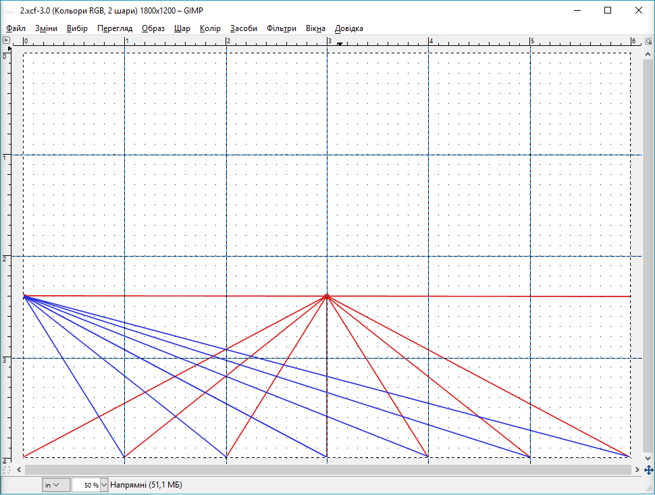Open the Перегляд menu
Screen dimensions: 655x495
click(x=115, y=28)
